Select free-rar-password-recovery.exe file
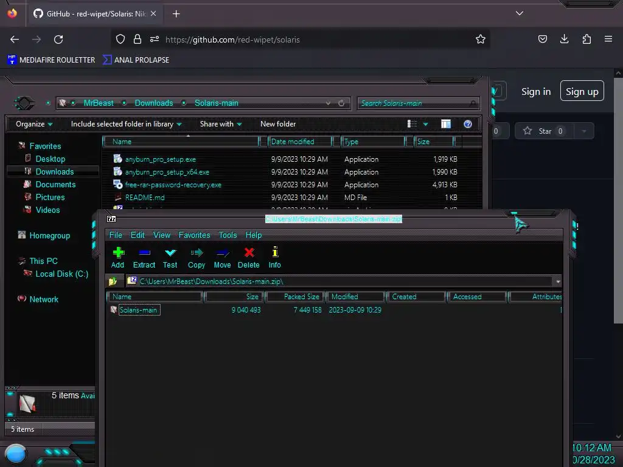 [173, 185]
